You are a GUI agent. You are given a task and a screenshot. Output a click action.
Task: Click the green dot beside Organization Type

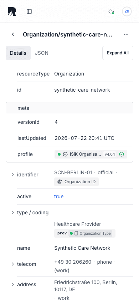[71, 233]
